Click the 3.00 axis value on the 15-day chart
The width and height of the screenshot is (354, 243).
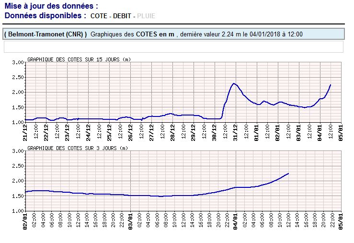click(18, 62)
